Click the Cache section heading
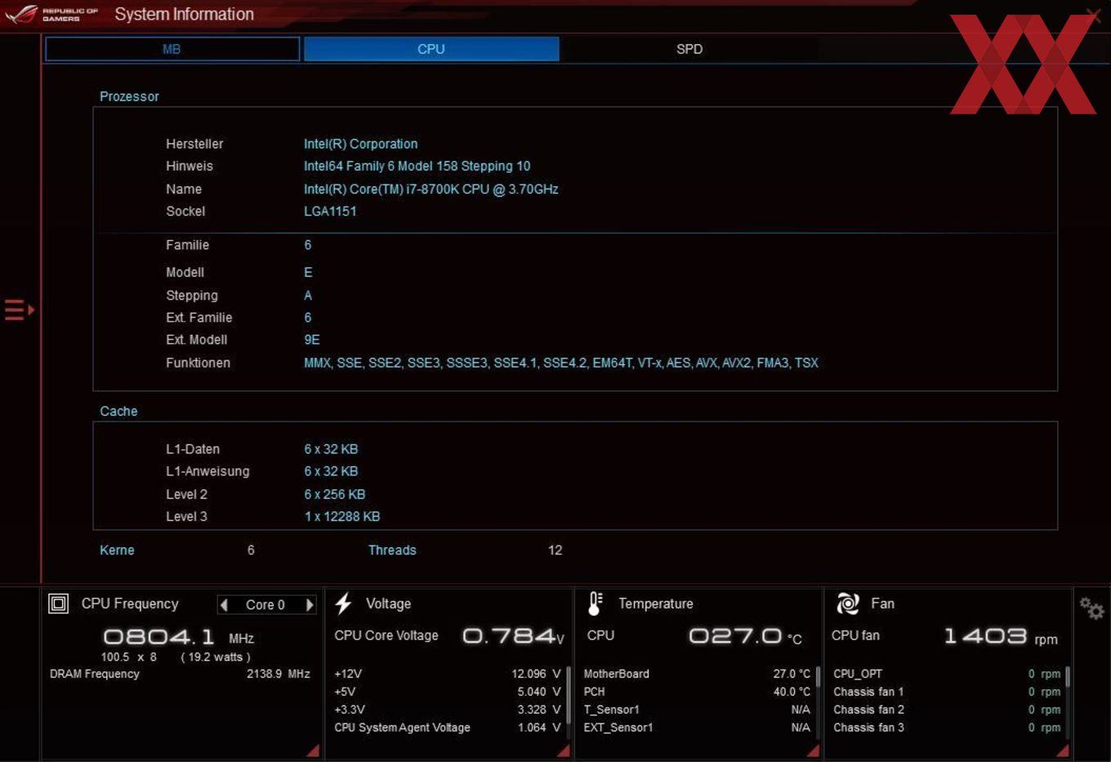The width and height of the screenshot is (1111, 762). click(x=118, y=412)
